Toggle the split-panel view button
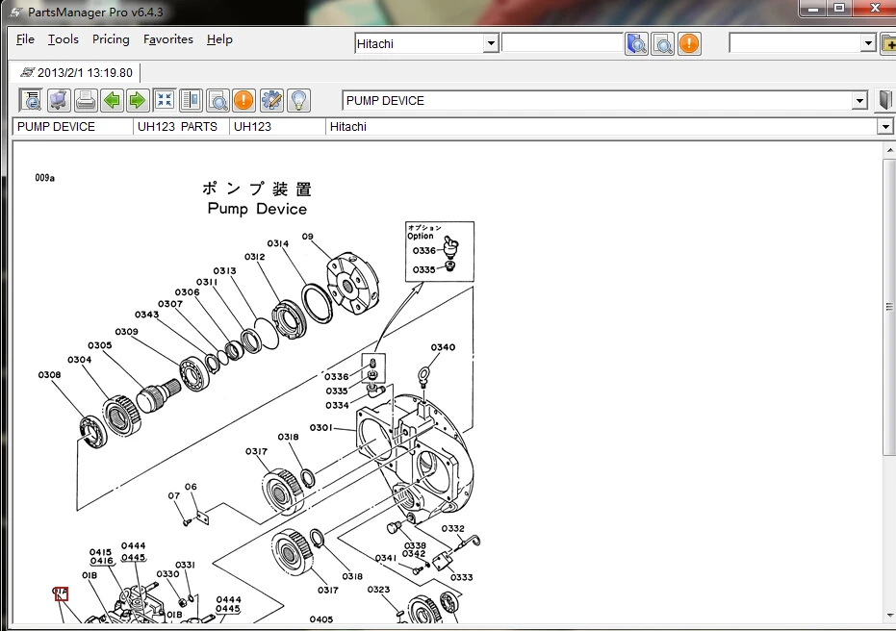The image size is (896, 631). tap(191, 100)
